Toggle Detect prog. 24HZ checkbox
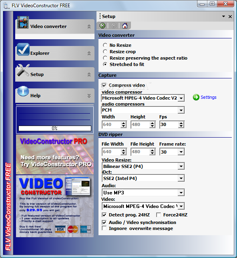 tap(104, 215)
